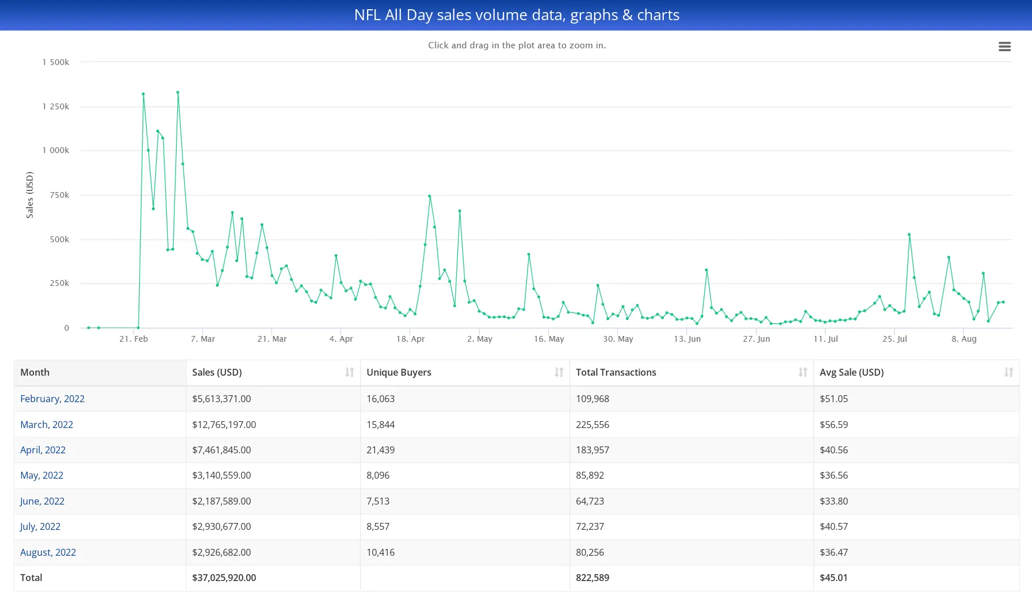
Task: Click the Total row label
Action: (31, 578)
